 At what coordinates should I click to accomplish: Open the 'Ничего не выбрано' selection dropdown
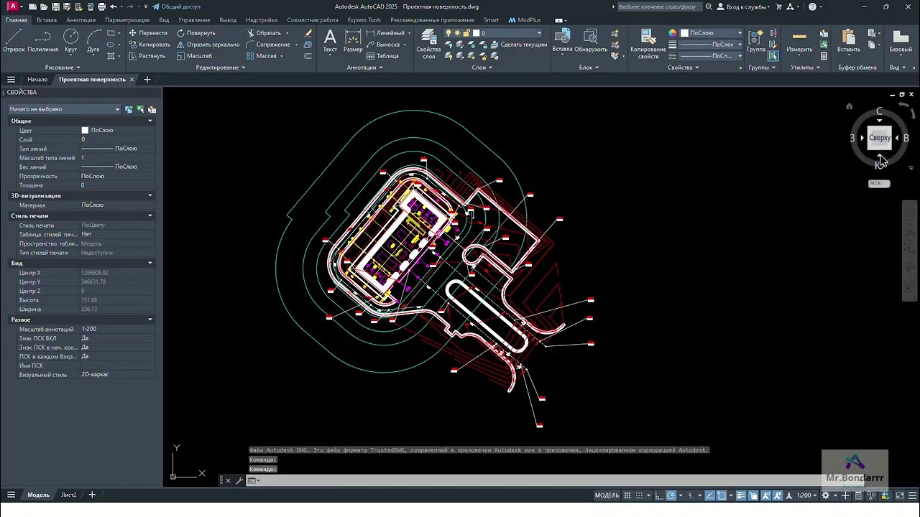tap(65, 109)
